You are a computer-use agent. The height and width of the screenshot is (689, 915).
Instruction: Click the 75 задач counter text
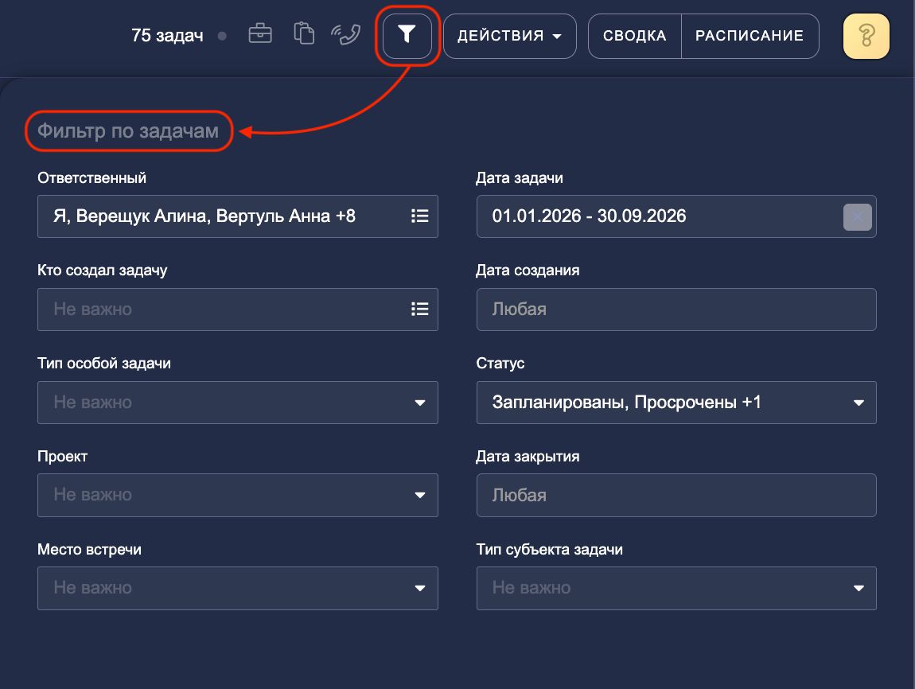coord(167,36)
